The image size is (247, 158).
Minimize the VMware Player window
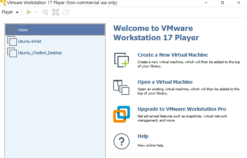(206, 3)
